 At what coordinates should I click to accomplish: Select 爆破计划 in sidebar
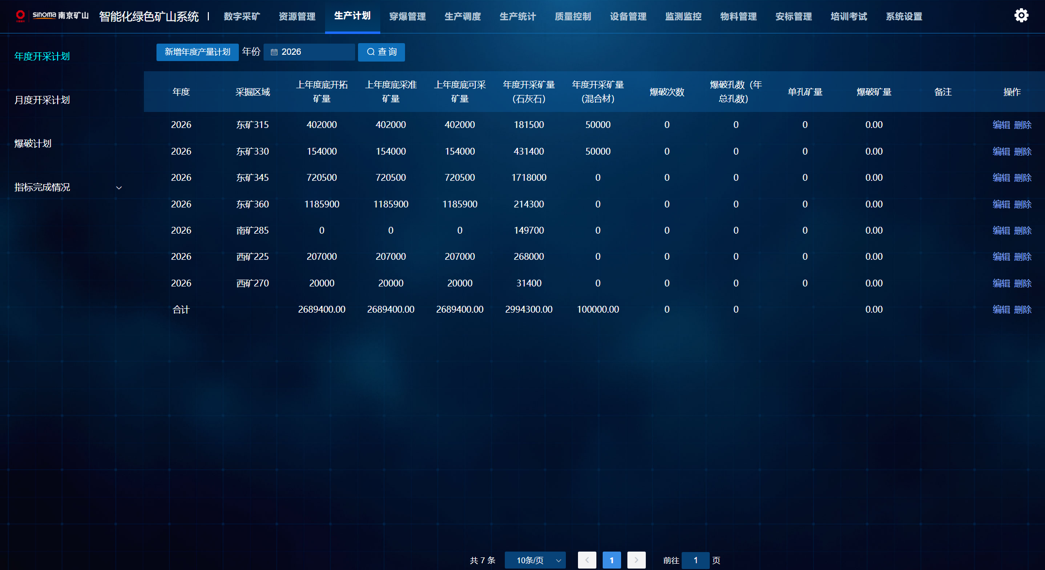[33, 144]
